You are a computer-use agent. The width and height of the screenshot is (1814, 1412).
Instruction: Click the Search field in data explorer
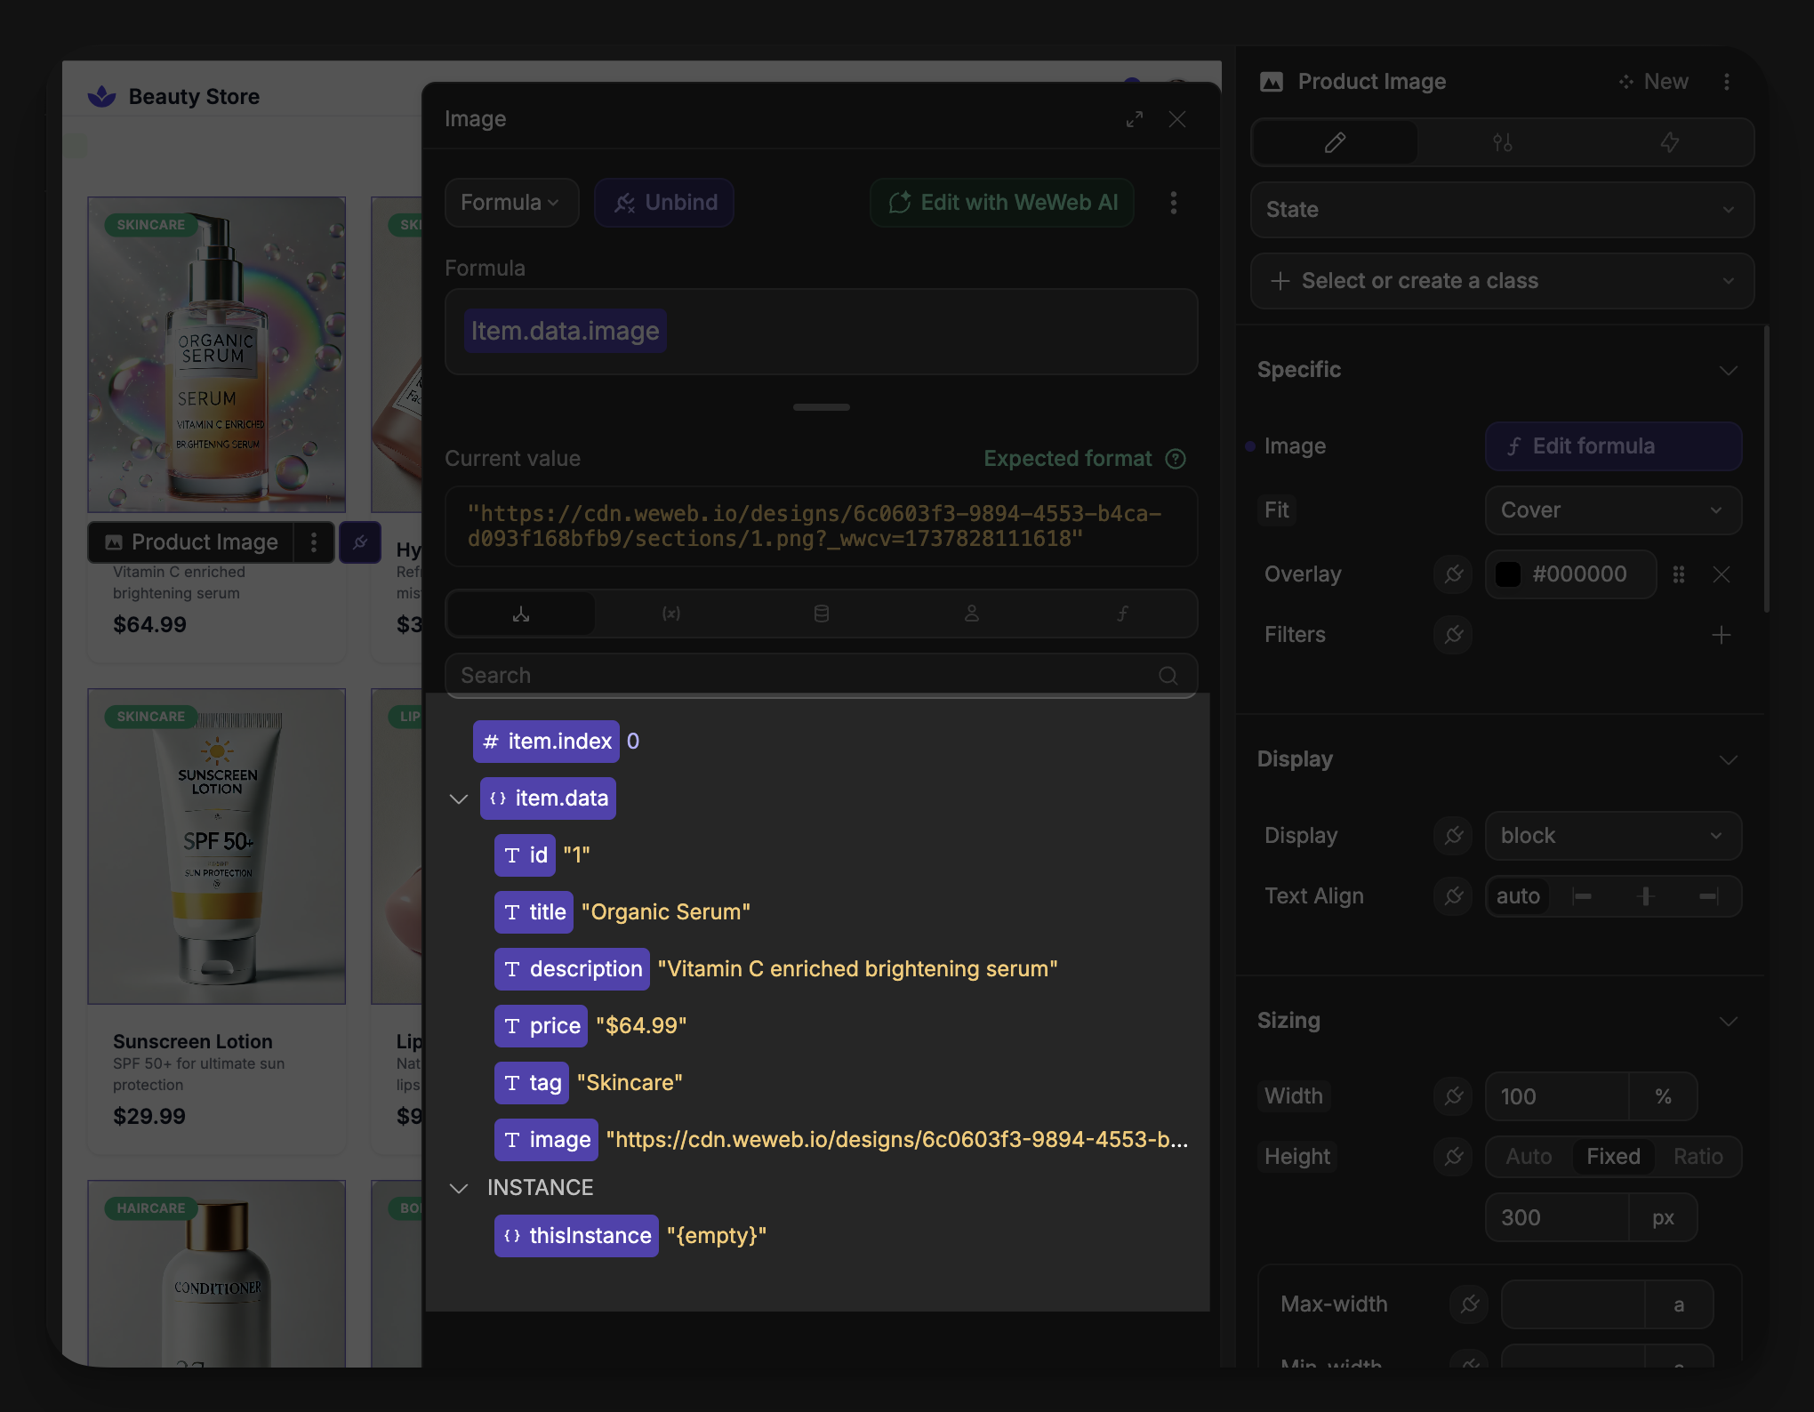tap(800, 676)
